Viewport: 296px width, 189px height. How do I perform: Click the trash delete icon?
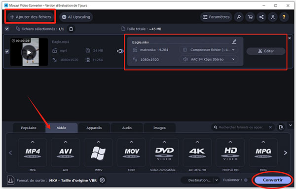(71, 29)
